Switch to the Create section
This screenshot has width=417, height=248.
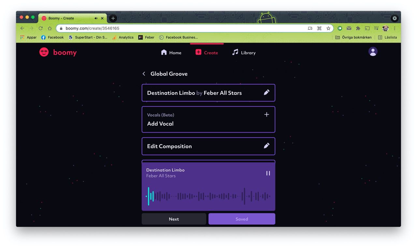coord(207,52)
